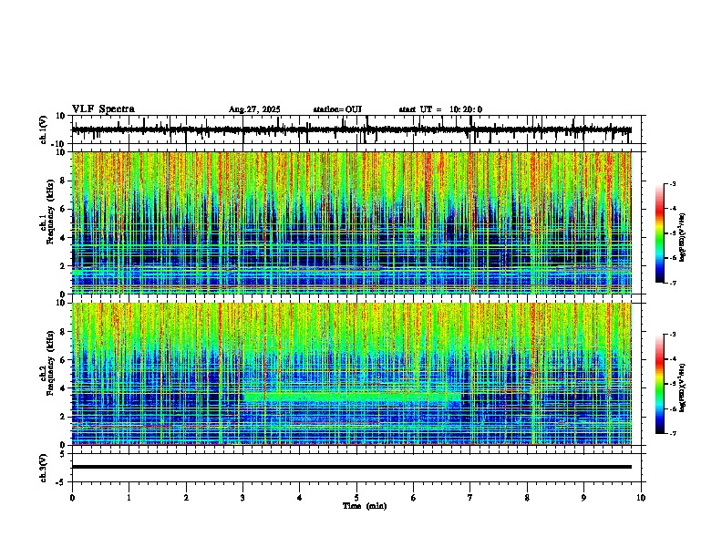Click the "6" tick on the time axis
Image resolution: width=722 pixels, height=558 pixels.
point(413,498)
